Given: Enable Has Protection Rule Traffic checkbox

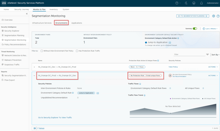Looking at the screenshot, I should point(77,51).
